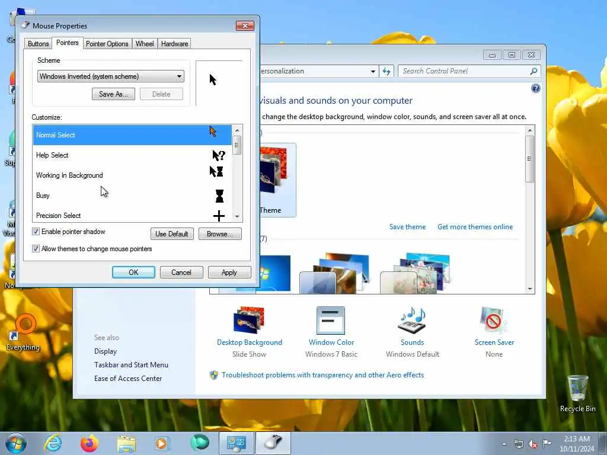Open Windows Explorer folder taskbar icon
Viewport: 607px width, 455px height.
click(127, 444)
